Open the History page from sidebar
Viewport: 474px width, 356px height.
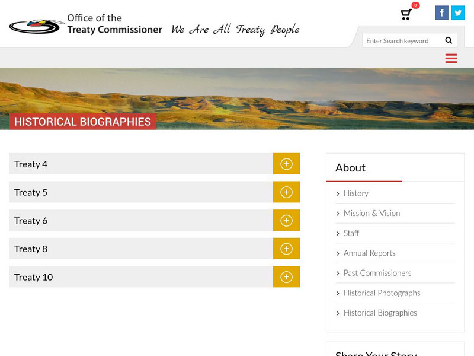(355, 193)
